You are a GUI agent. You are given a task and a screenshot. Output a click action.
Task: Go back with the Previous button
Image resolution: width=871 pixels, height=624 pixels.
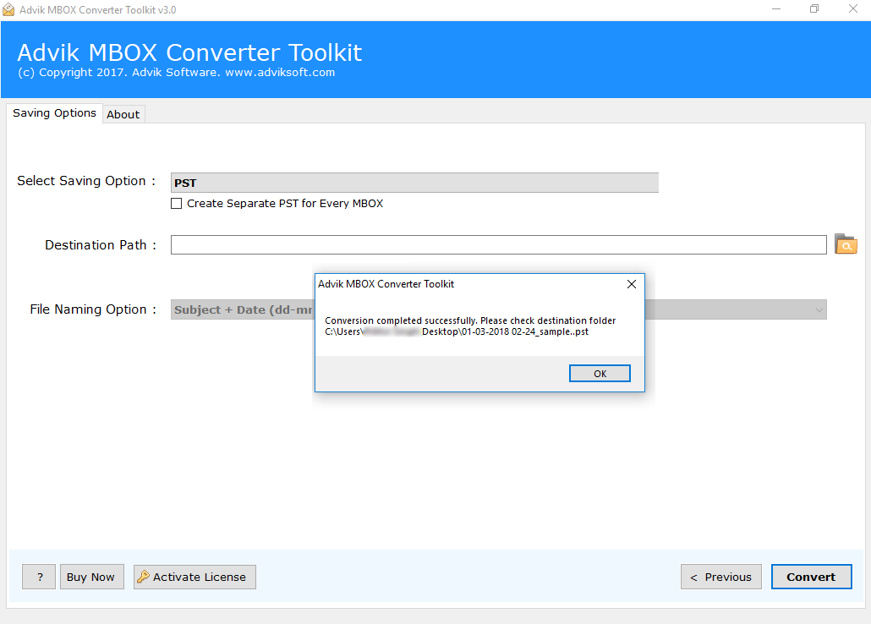pyautogui.click(x=721, y=577)
